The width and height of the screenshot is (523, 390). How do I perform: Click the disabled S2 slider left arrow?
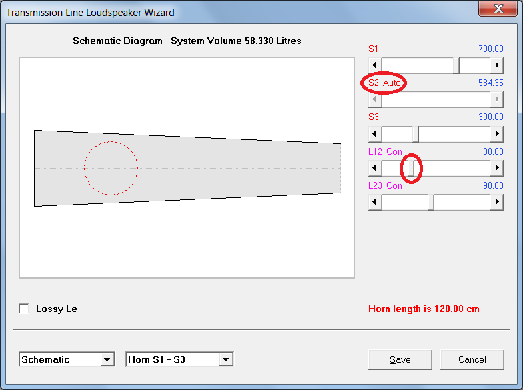(375, 99)
